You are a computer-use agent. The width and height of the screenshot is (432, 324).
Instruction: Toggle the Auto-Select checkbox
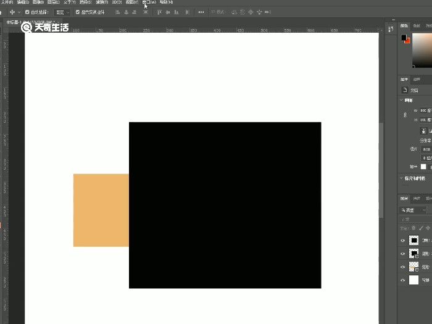point(27,12)
